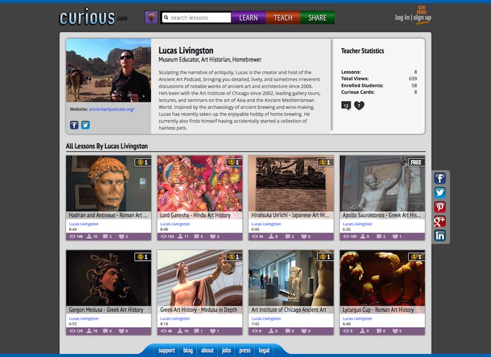Click the hot air balloon icon beside search
The image size is (491, 357).
(151, 18)
